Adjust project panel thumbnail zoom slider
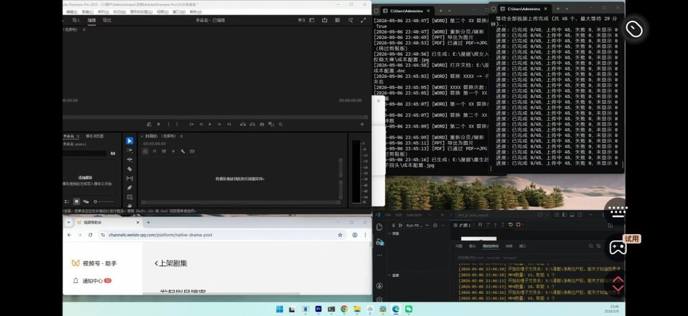 point(104,201)
